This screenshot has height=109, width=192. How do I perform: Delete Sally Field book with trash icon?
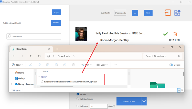click(175, 34)
